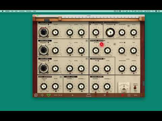Open the File menu
This screenshot has height=121, width=162.
coord(12,11)
